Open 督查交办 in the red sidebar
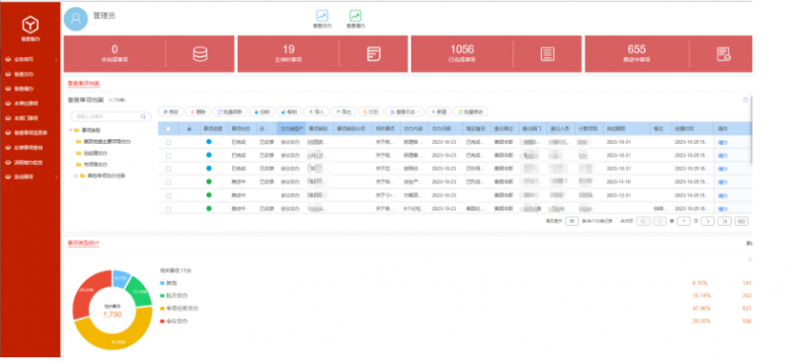 click(x=24, y=74)
